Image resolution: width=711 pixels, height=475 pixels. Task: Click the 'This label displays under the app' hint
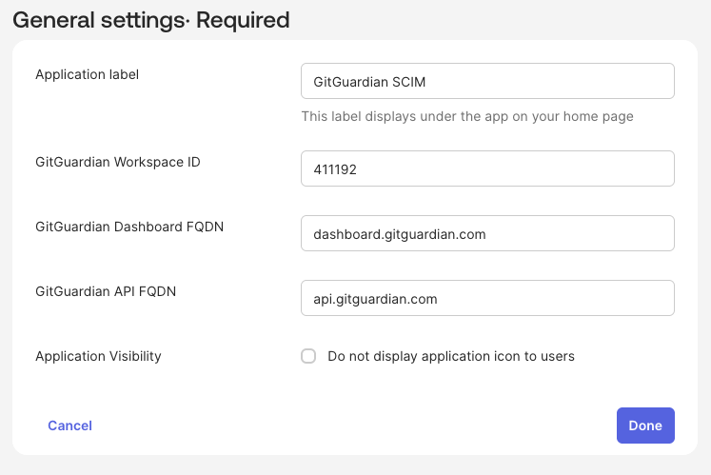(x=467, y=116)
